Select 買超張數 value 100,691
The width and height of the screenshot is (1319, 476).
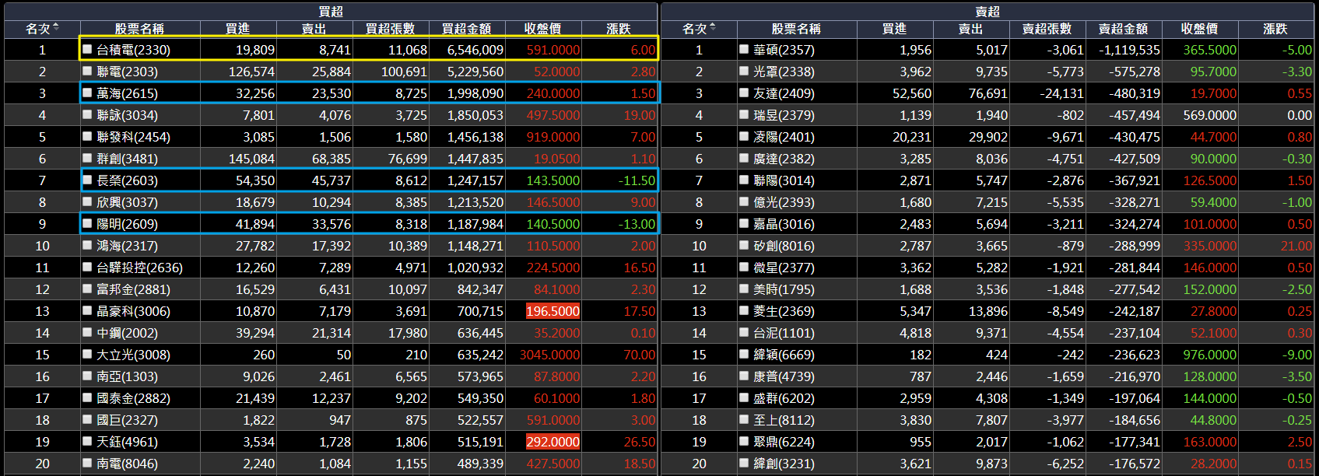click(x=404, y=72)
